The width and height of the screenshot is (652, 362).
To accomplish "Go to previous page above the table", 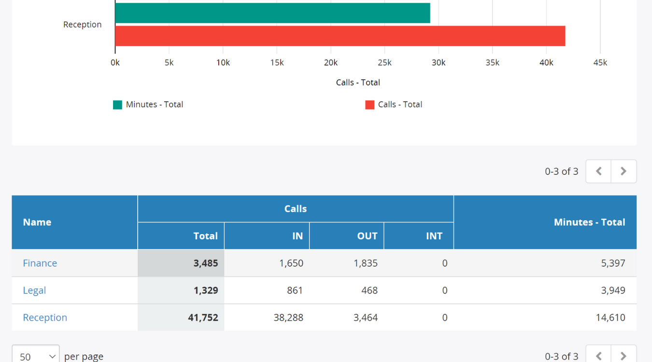I will point(598,171).
